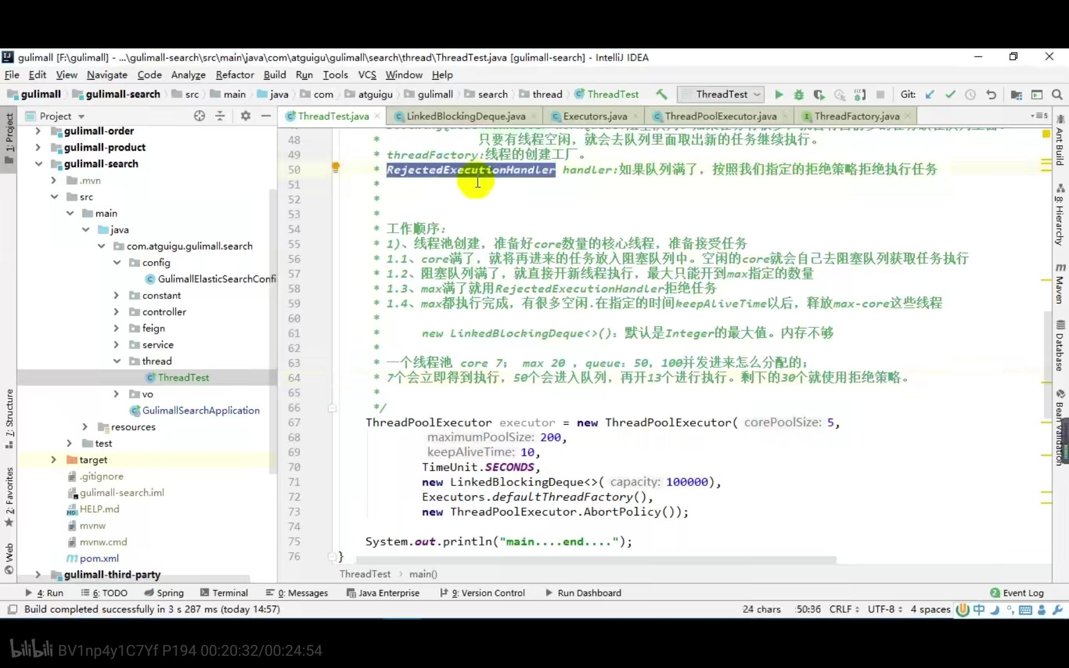
Task: Open the Refactor menu
Action: click(234, 75)
